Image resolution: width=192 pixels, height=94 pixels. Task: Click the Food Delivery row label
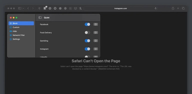point(46,33)
